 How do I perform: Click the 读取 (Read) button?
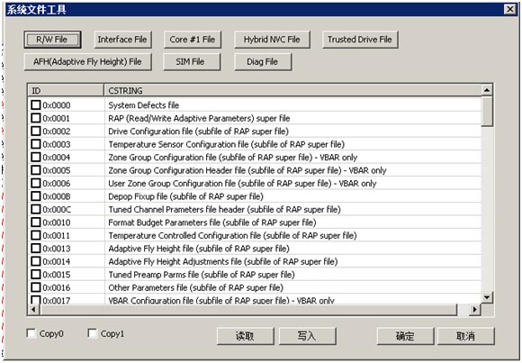point(246,336)
